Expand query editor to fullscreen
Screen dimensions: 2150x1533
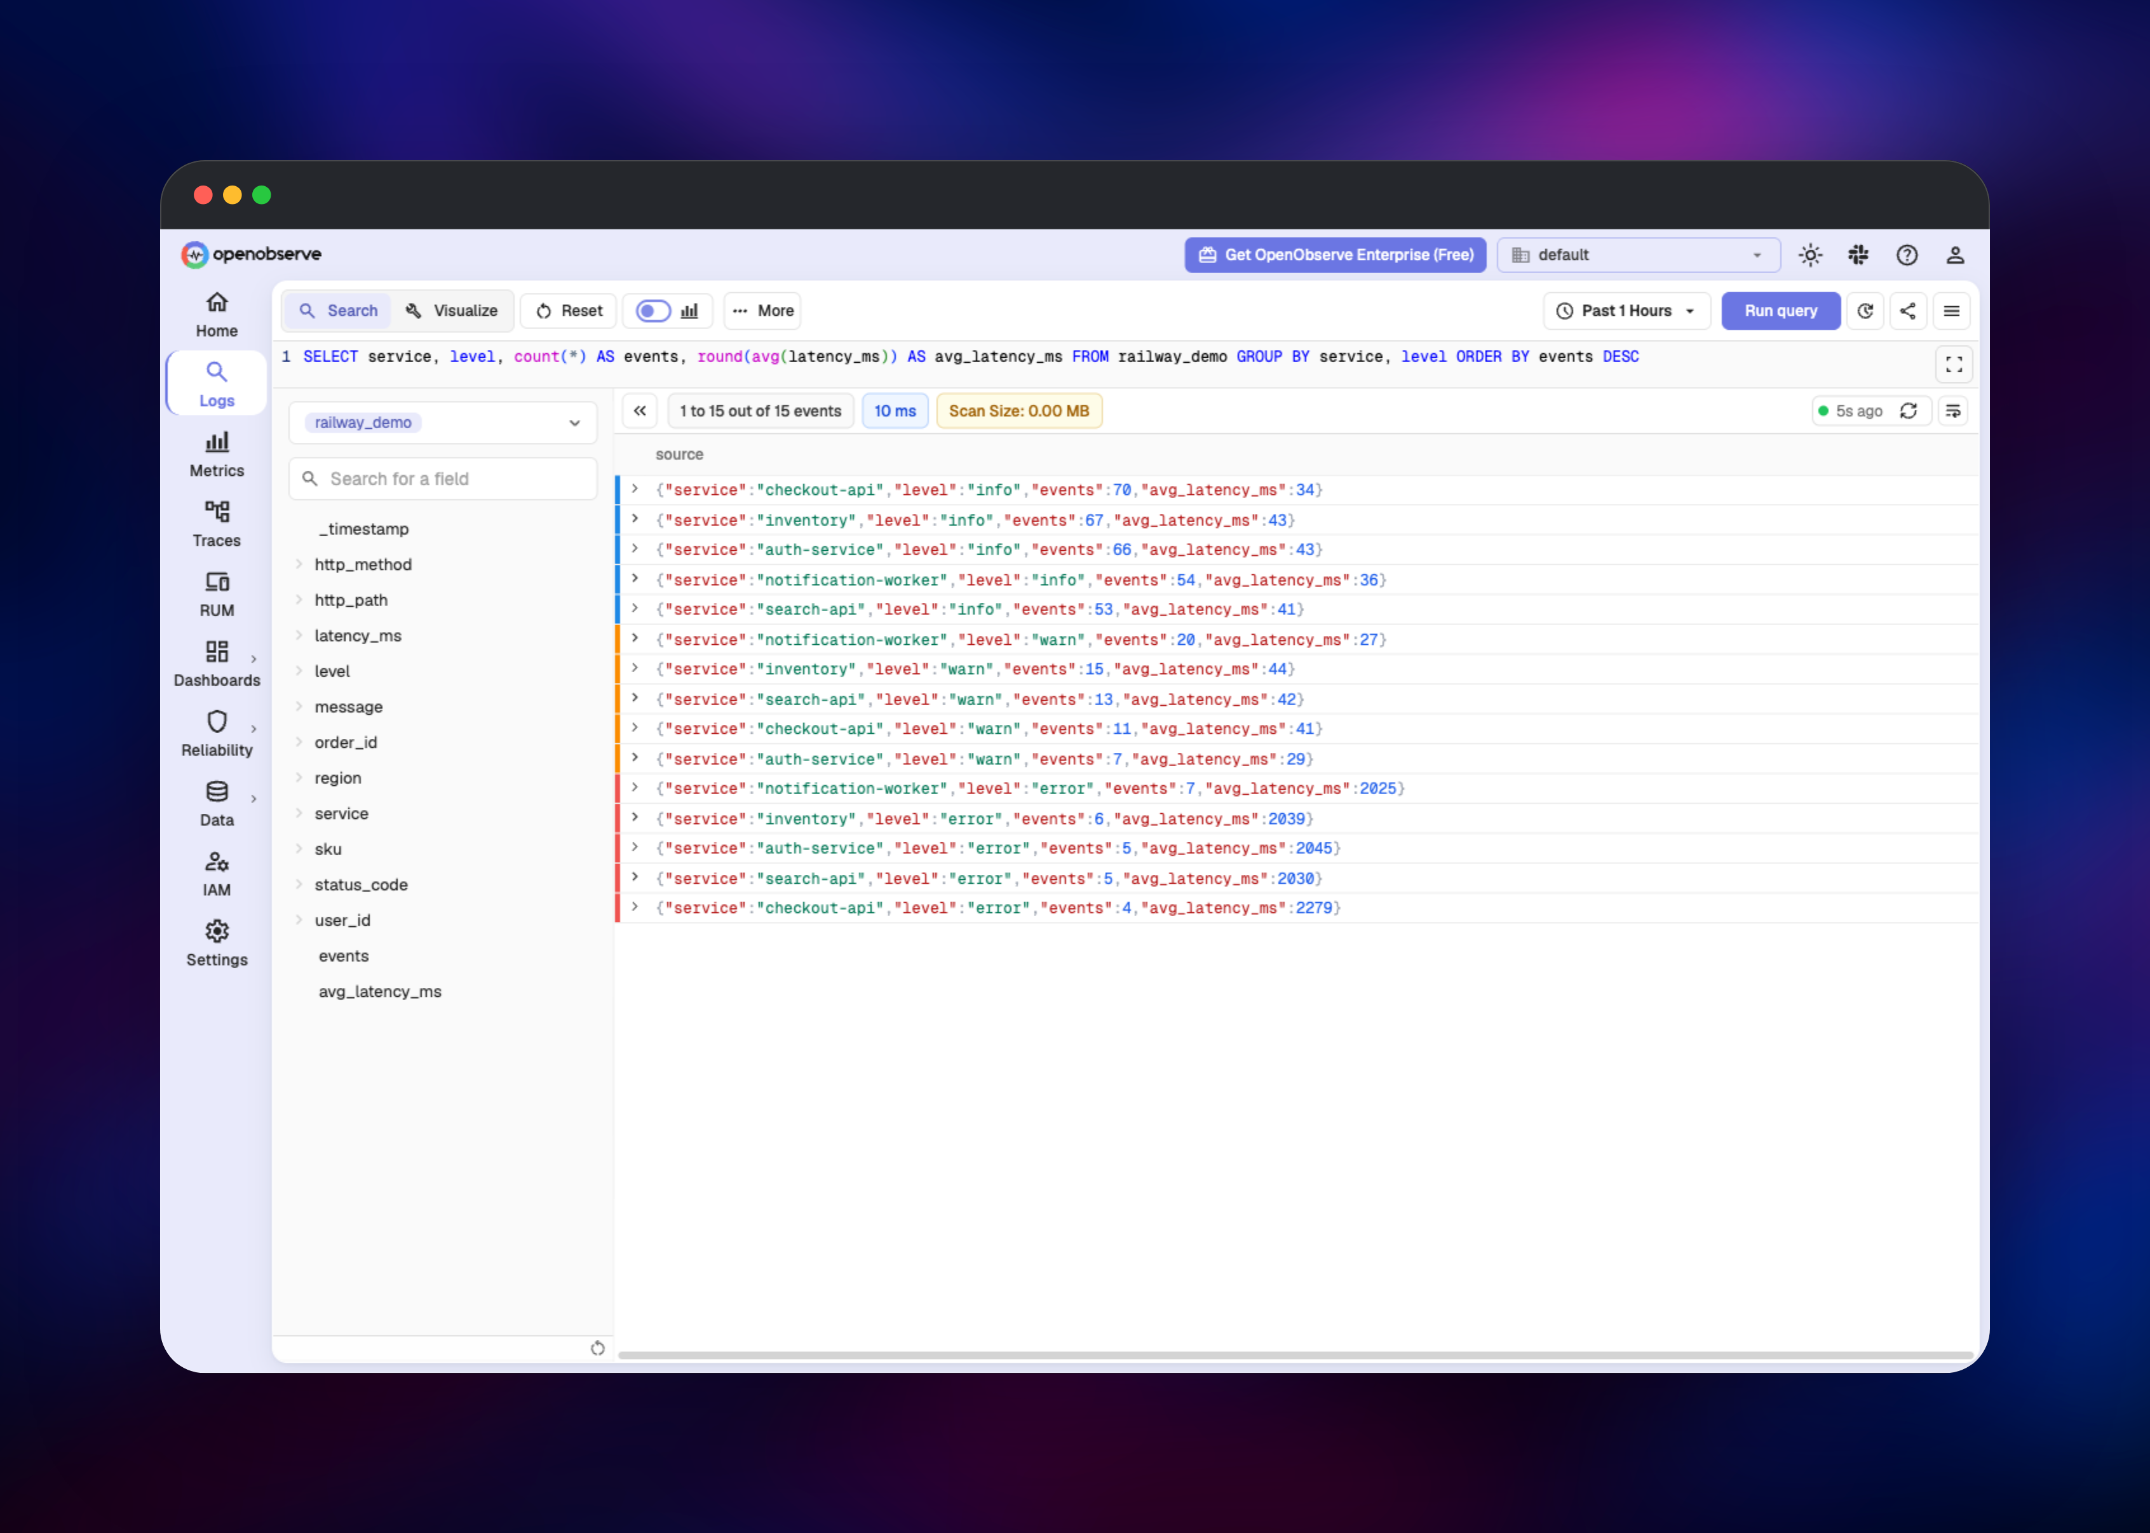(1954, 365)
